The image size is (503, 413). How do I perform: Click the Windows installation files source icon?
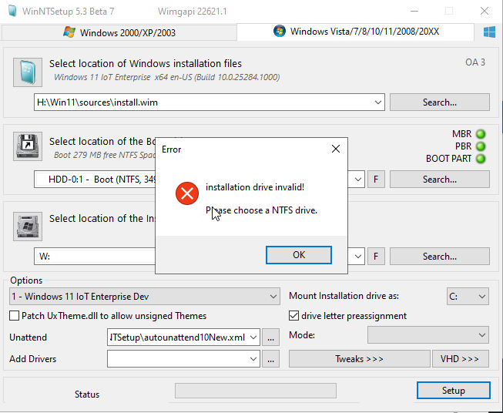[x=28, y=72]
